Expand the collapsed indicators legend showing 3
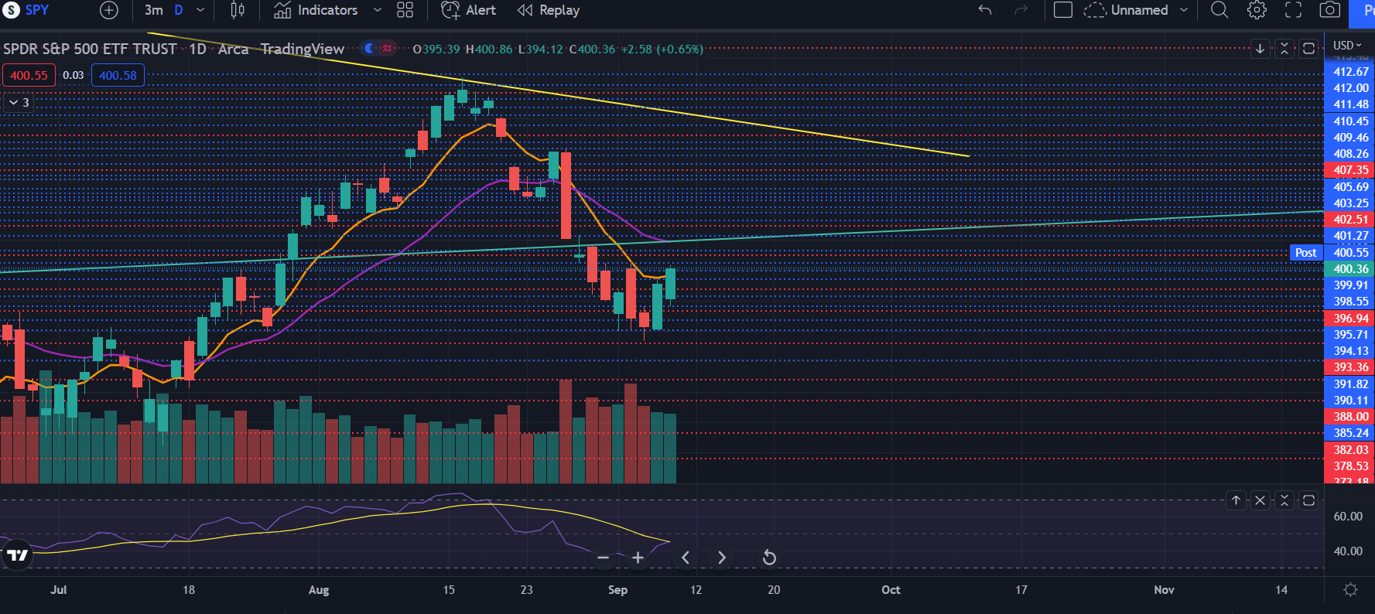This screenshot has width=1375, height=614. (x=19, y=102)
